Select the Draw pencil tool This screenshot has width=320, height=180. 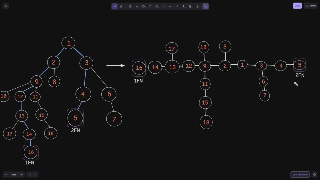coord(177,6)
